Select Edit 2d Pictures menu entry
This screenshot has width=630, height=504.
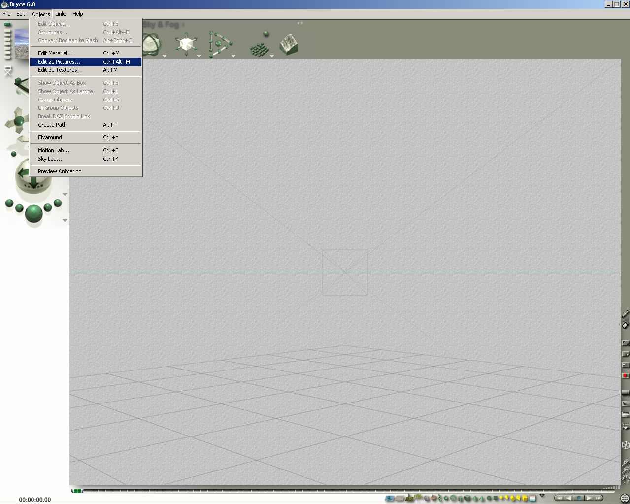click(x=86, y=62)
